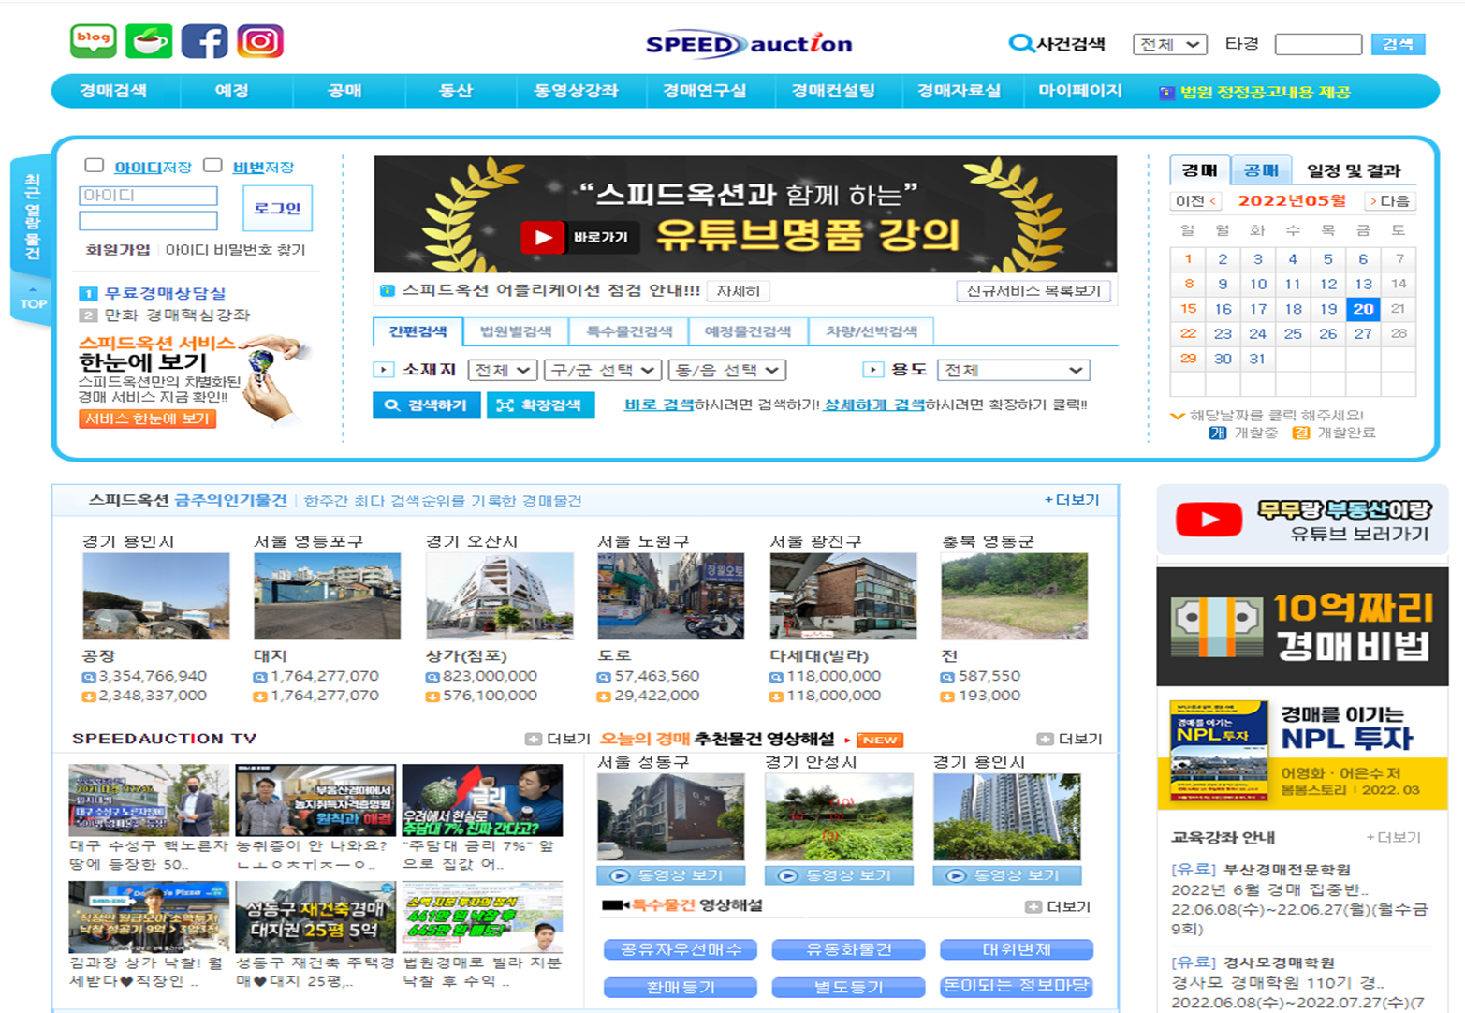Click the 로그인 button
1465x1013 pixels.
[x=277, y=208]
